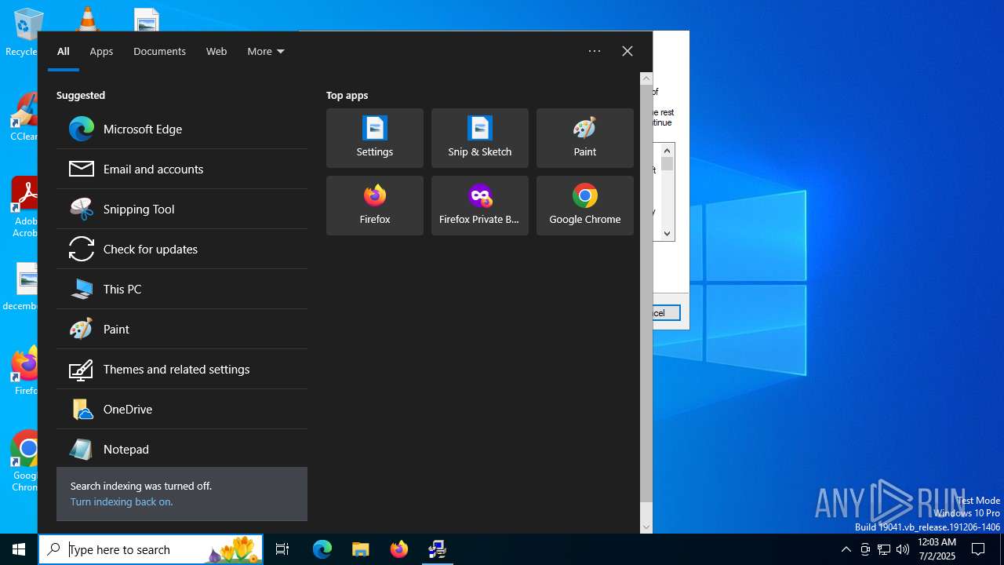Viewport: 1004px width, 565px height.
Task: Click the clock showing 12:03 AM
Action: tap(937, 549)
